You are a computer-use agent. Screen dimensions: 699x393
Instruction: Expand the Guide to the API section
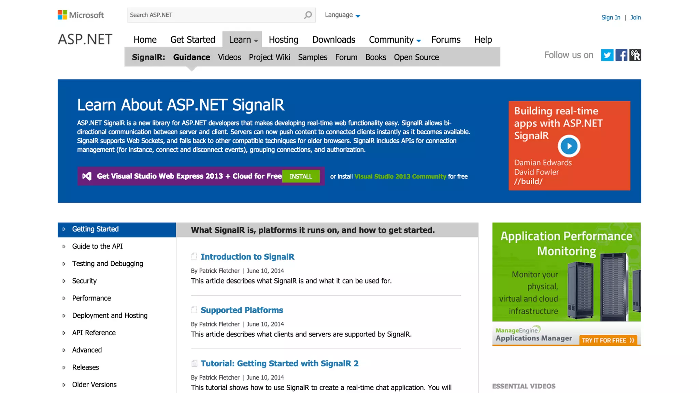(x=64, y=246)
